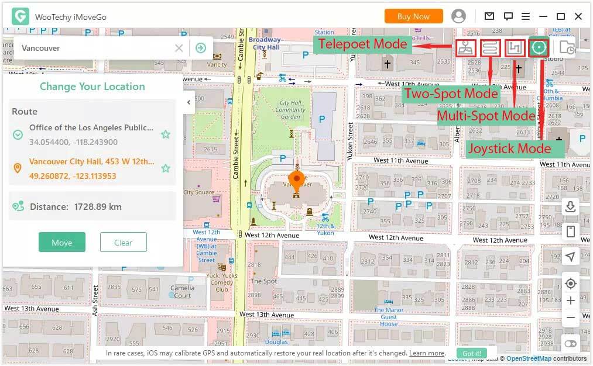
Task: Collapse the Change Your Location panel
Action: pyautogui.click(x=188, y=102)
